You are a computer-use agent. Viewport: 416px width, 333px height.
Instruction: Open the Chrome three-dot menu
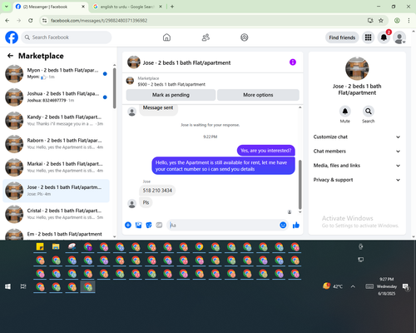pyautogui.click(x=409, y=21)
